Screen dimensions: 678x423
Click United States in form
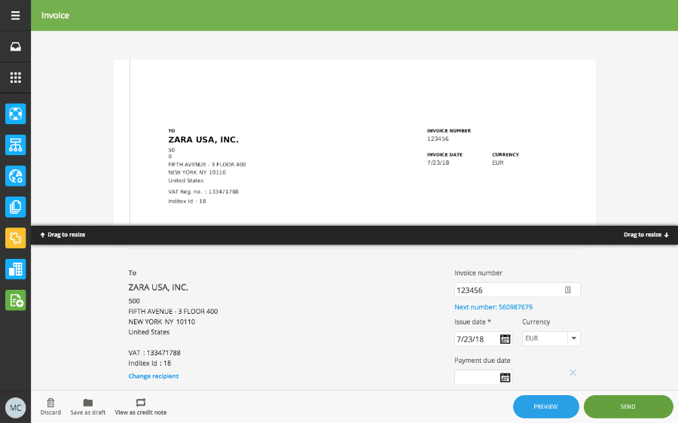(x=148, y=332)
